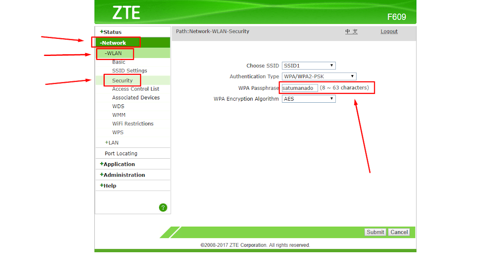Expand the Administration menu section
The height and width of the screenshot is (263, 501).
click(122, 175)
